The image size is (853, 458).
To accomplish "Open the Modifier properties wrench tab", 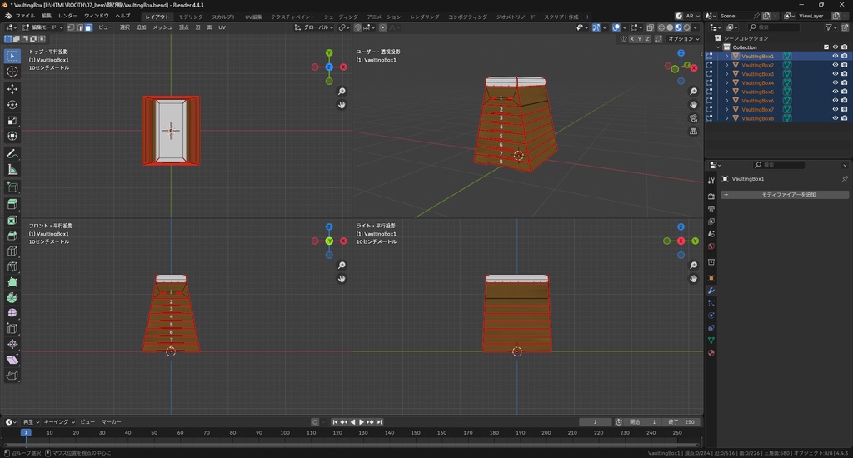I will tap(711, 291).
